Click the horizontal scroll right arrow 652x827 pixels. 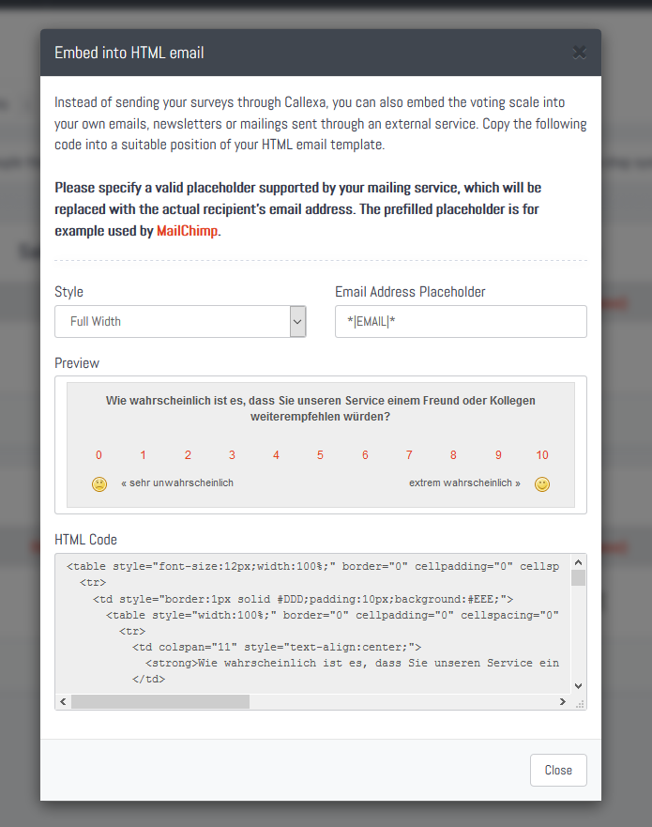pyautogui.click(x=562, y=701)
